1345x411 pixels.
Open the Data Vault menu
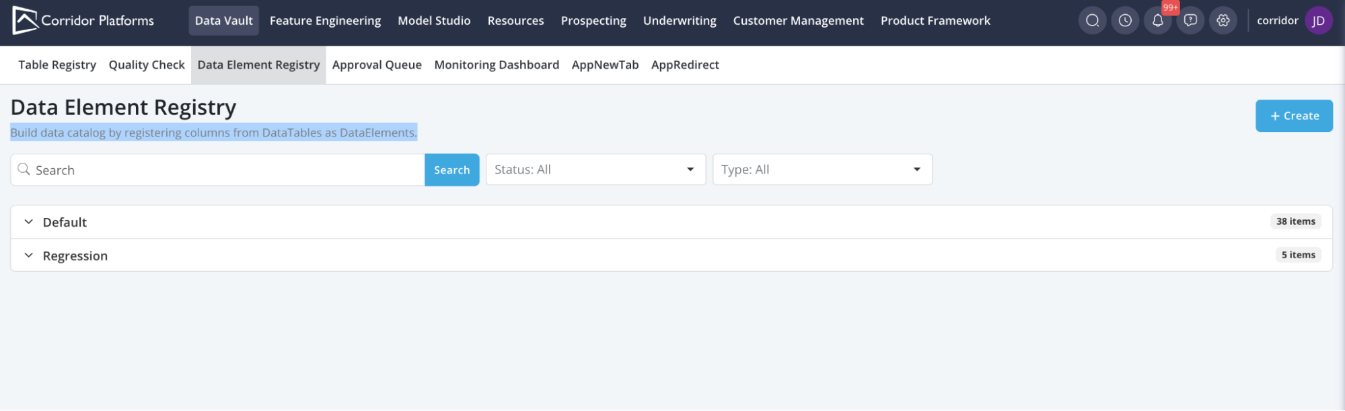(224, 20)
